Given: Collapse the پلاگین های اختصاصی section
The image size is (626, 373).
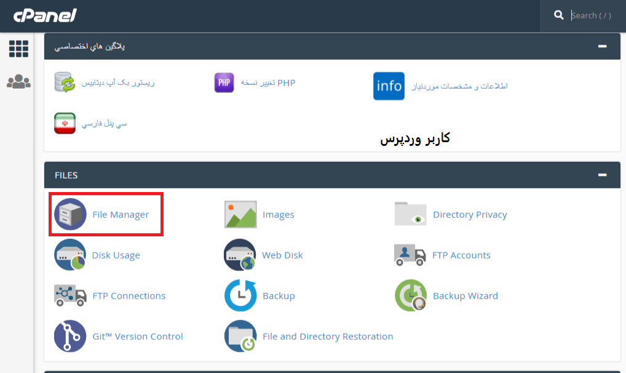Looking at the screenshot, I should click(602, 46).
